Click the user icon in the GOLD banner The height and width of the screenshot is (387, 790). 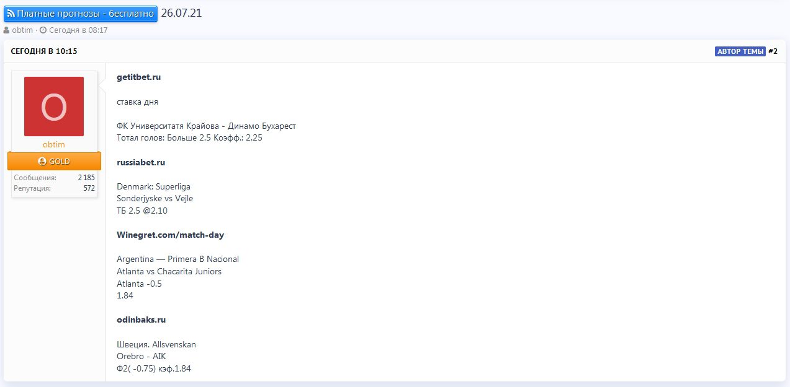pyautogui.click(x=42, y=161)
